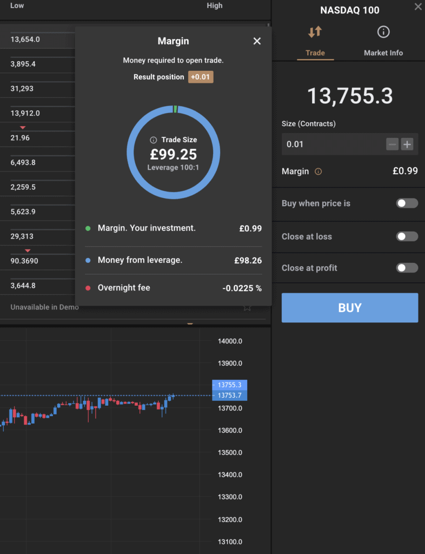The image size is (425, 554).
Task: Select the green margin legend dot
Action: click(88, 228)
